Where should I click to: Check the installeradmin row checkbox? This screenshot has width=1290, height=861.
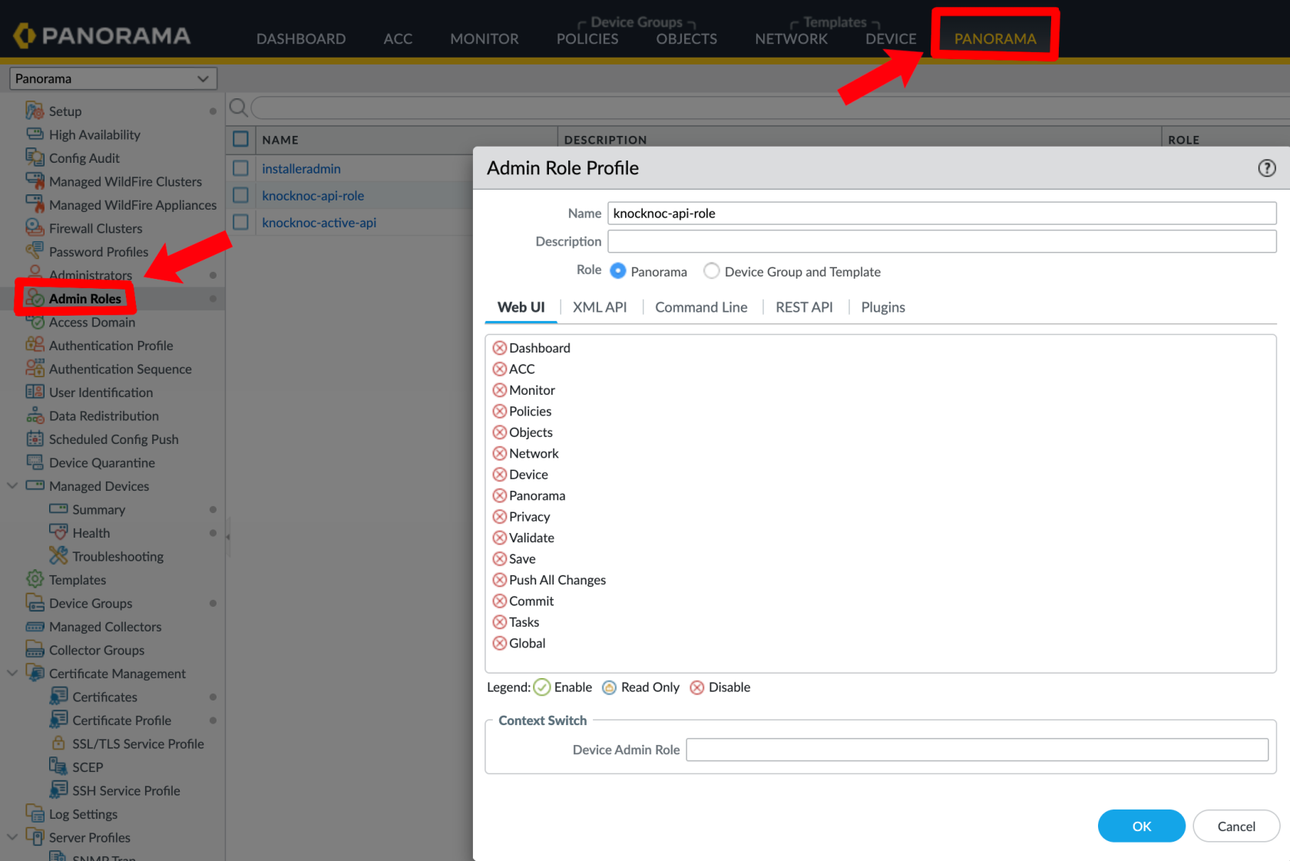(x=241, y=168)
